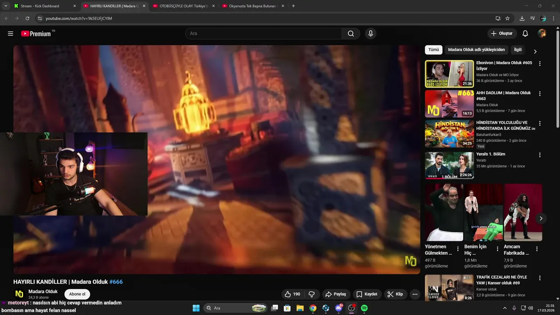Open options for HİNDİSTAN YOLCULUĞU video
The width and height of the screenshot is (560, 315).
[x=539, y=123]
